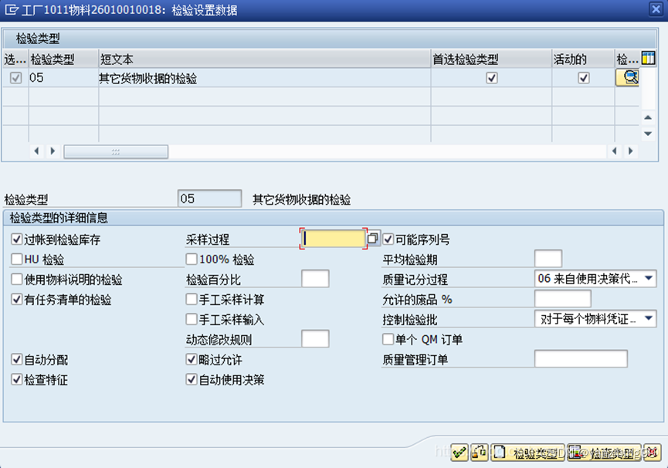
Task: Click the 采样过程 input field
Action: click(334, 239)
